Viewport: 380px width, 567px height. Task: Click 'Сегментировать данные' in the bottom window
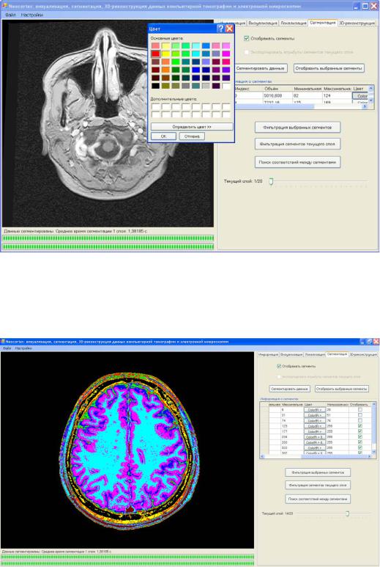pyautogui.click(x=289, y=389)
